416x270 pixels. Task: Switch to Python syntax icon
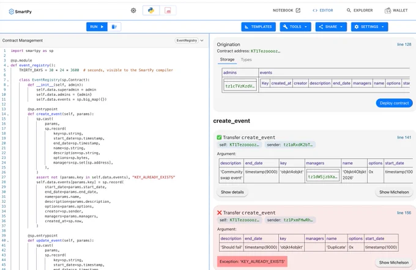pyautogui.click(x=151, y=10)
